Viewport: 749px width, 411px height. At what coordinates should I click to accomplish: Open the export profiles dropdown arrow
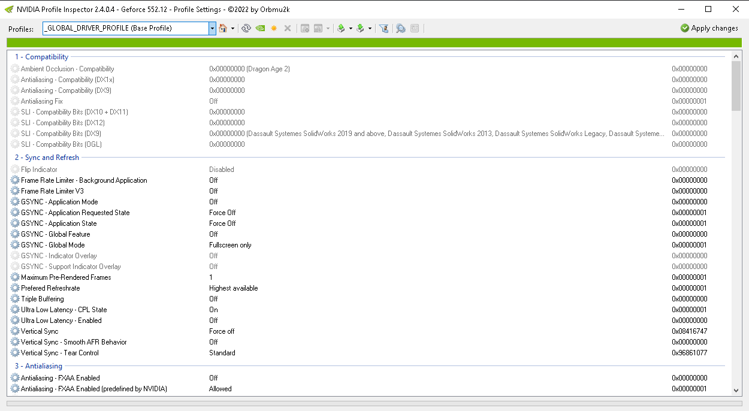[x=351, y=28]
